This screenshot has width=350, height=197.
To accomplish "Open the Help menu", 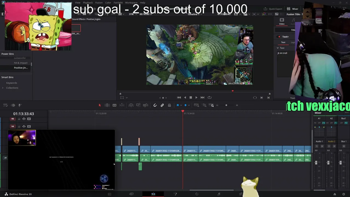I will click(143, 3).
